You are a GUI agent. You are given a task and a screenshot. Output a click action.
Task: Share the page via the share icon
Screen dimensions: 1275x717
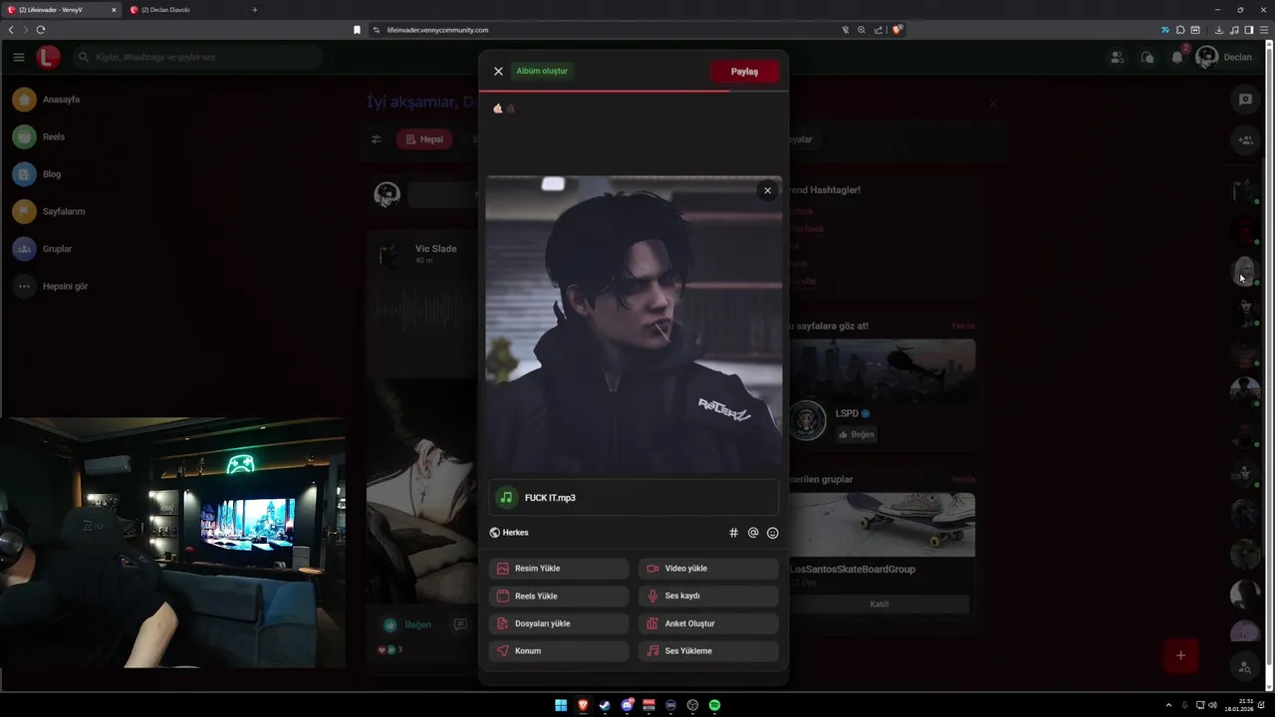tap(879, 30)
